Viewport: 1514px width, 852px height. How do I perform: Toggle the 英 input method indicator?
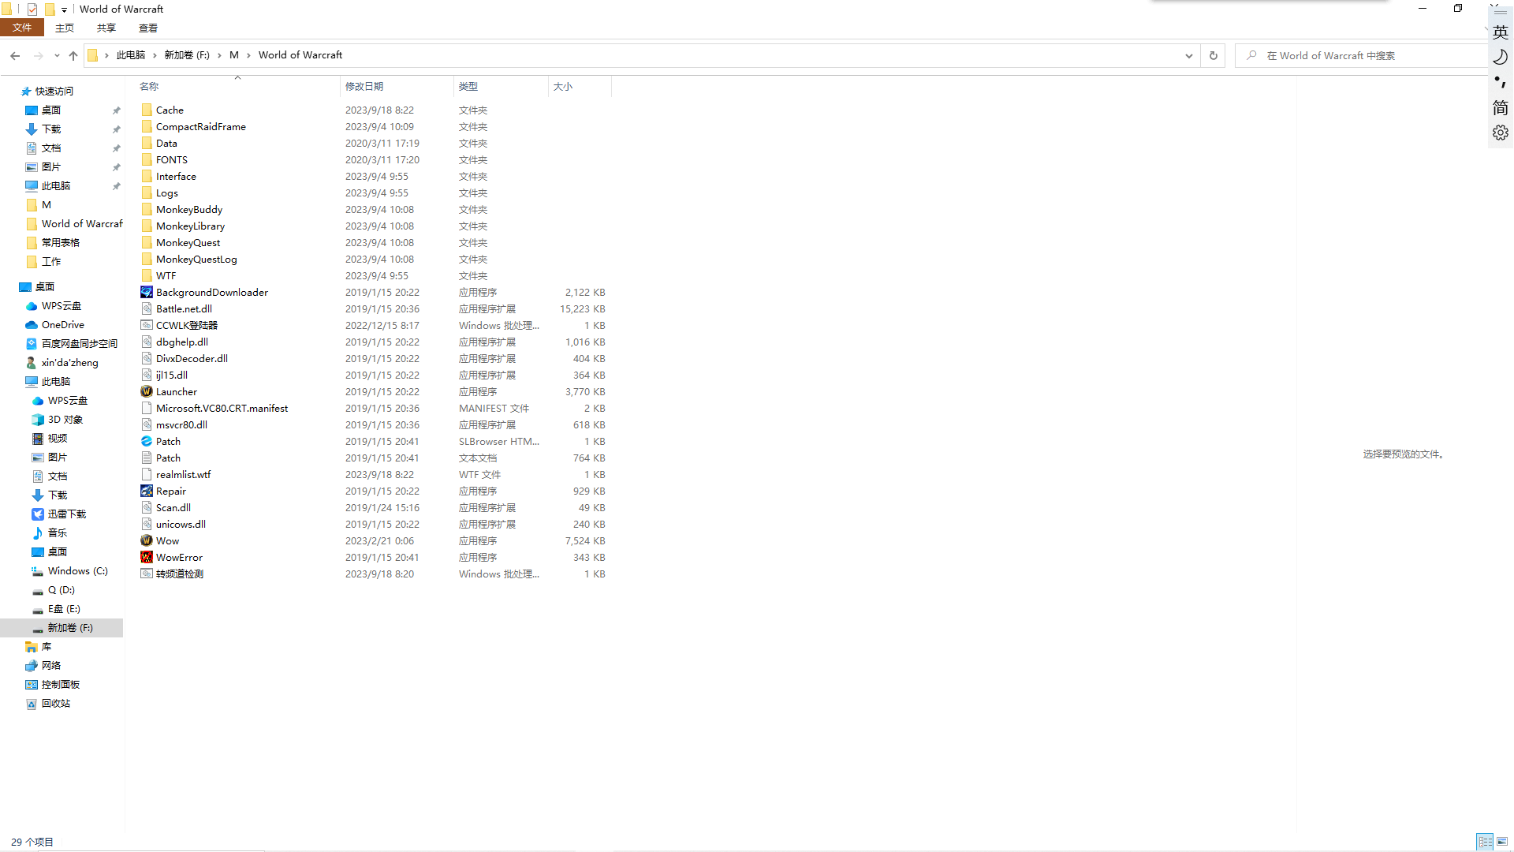coord(1500,32)
